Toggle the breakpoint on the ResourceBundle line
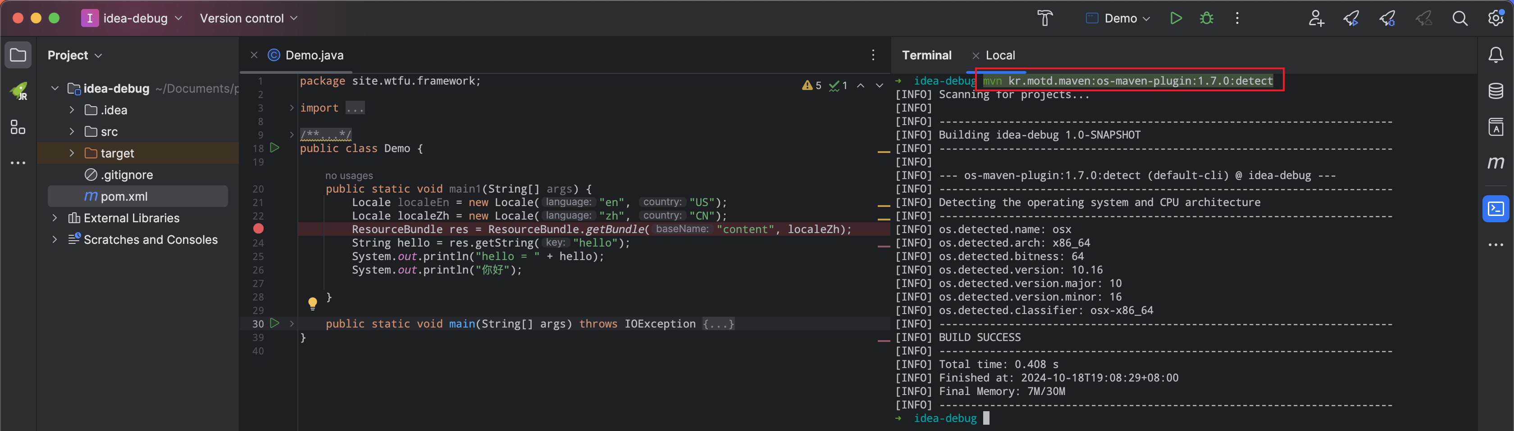 click(258, 229)
